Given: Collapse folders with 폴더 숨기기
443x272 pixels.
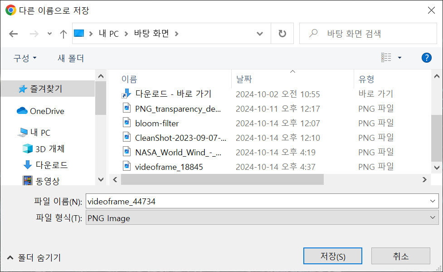Looking at the screenshot, I should [34, 257].
